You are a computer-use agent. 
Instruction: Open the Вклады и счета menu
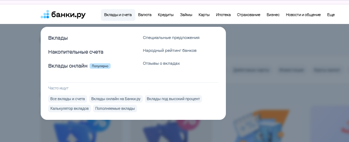tap(118, 15)
